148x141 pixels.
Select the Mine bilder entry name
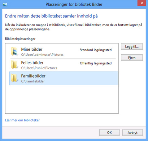pos(32,49)
